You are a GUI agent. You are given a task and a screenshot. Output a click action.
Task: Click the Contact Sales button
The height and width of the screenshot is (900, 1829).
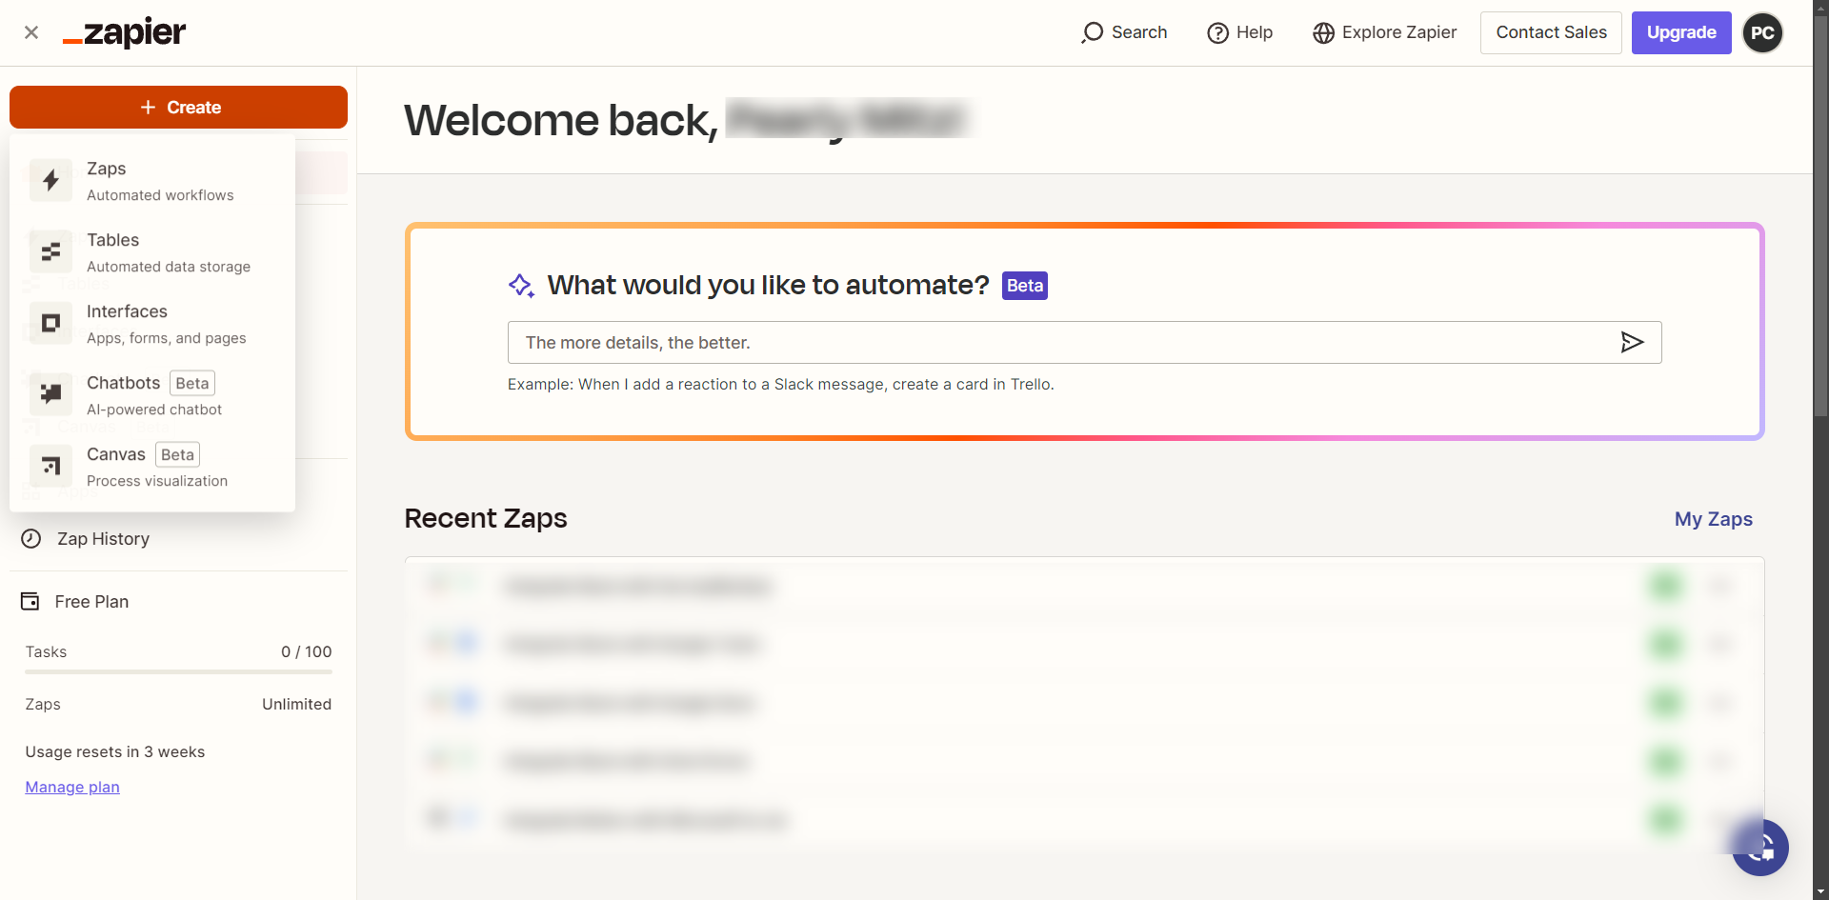[1550, 32]
